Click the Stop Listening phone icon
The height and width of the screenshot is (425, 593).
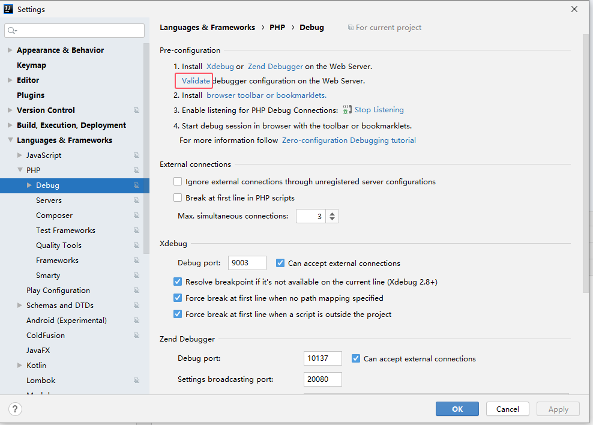point(347,110)
